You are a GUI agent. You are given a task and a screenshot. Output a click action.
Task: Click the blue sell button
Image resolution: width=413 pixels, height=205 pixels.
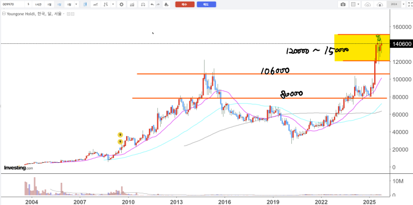pyautogui.click(x=206, y=4)
